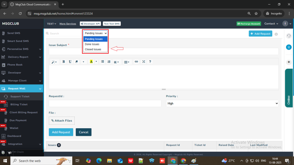Open Microsoft Edge from the taskbar
Image resolution: width=294 pixels, height=165 pixels.
click(x=99, y=161)
